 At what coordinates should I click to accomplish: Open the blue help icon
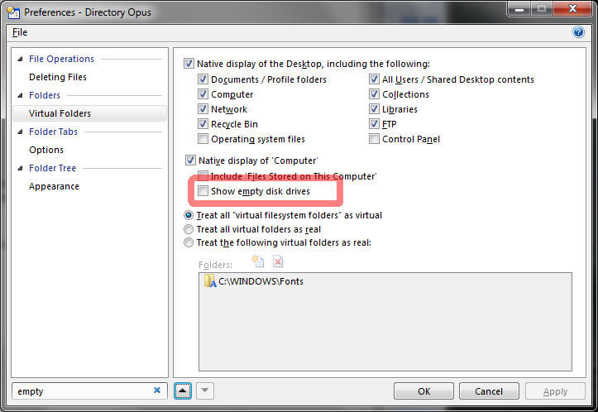click(578, 32)
